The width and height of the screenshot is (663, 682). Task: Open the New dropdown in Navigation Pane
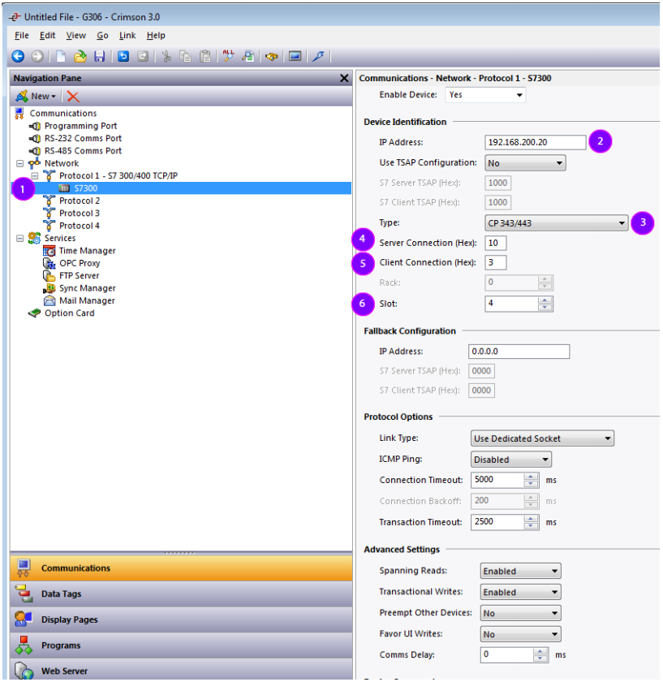pos(36,96)
